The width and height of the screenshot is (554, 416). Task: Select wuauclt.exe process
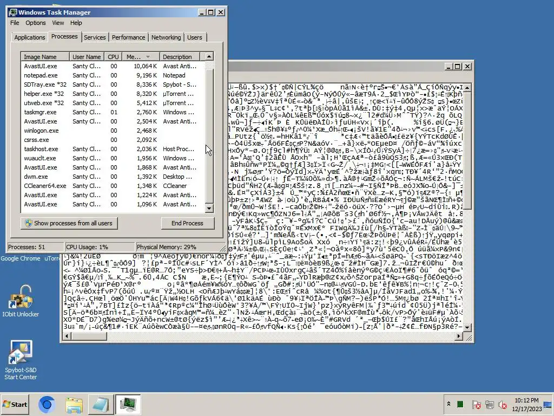(x=113, y=158)
